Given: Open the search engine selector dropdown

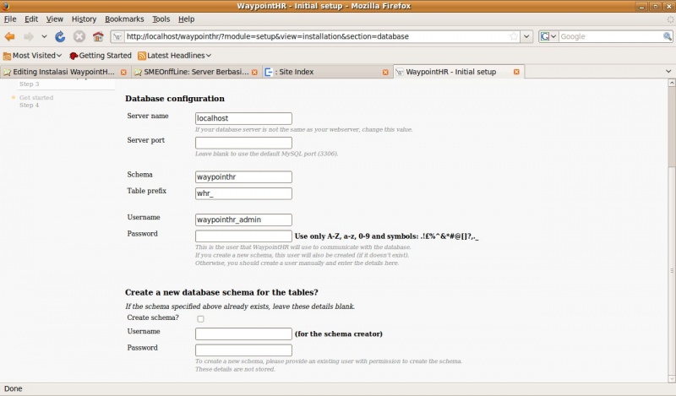Looking at the screenshot, I should coord(548,37).
